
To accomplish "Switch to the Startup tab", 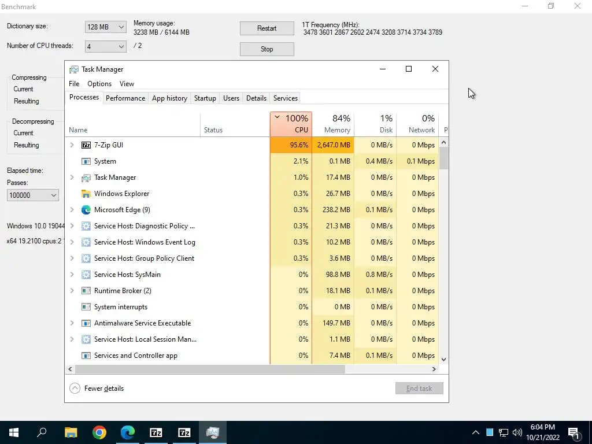I will pos(205,98).
